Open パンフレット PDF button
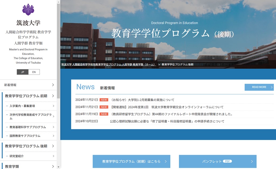This screenshot has width=276, height=169. coord(218,161)
